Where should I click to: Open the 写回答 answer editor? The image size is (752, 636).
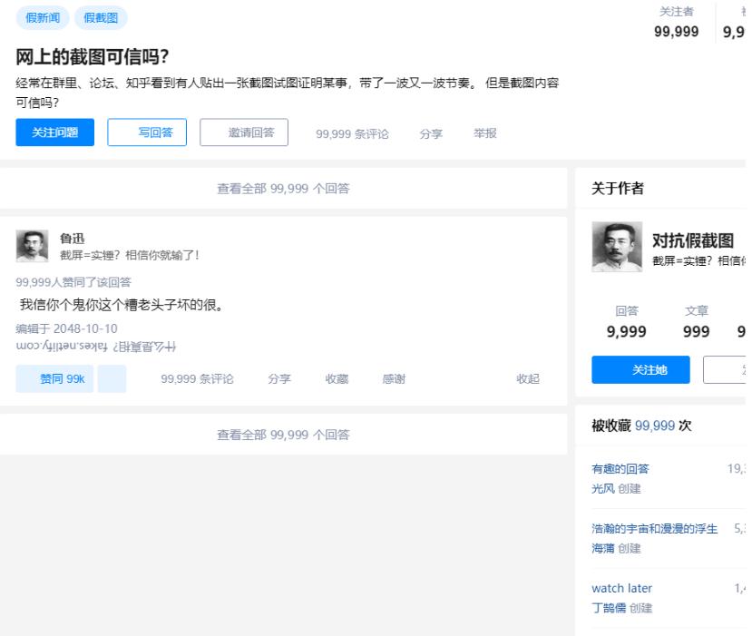click(148, 132)
